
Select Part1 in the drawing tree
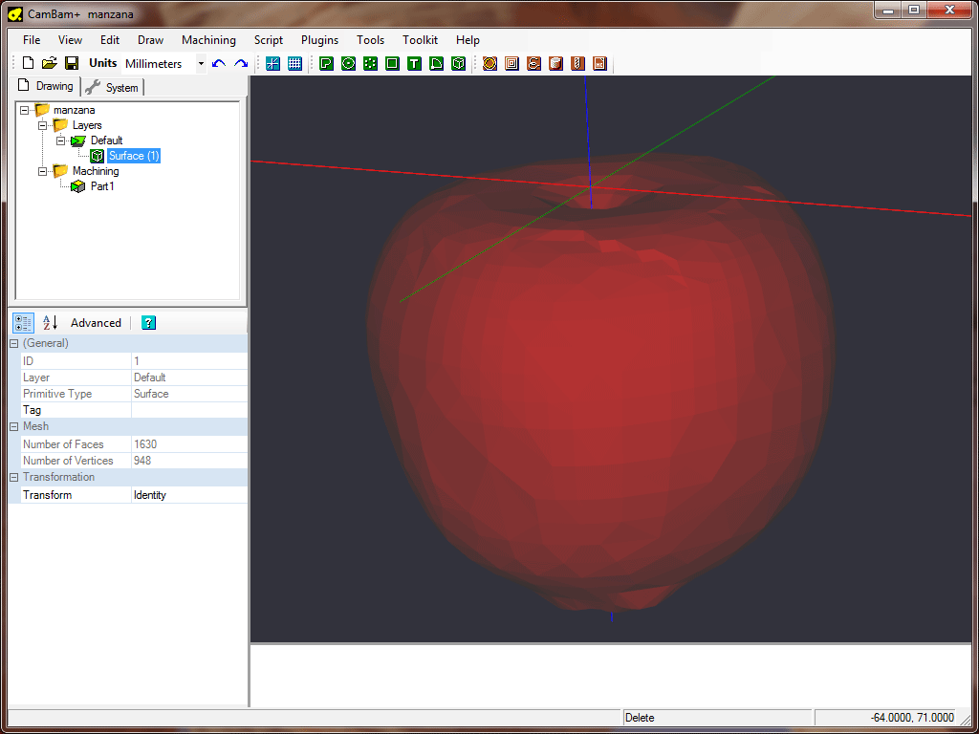click(x=102, y=186)
